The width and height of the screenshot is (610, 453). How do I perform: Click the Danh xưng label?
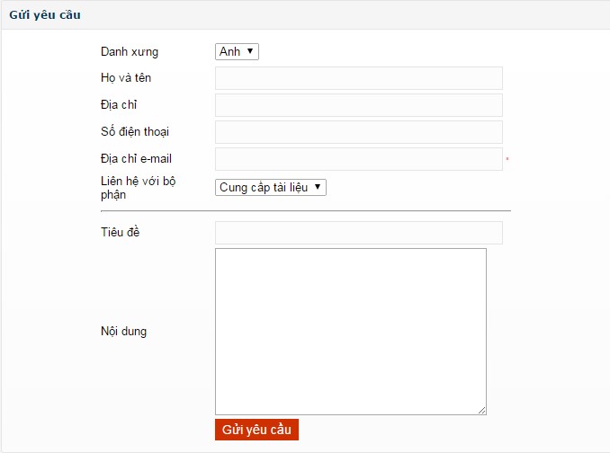(x=129, y=52)
